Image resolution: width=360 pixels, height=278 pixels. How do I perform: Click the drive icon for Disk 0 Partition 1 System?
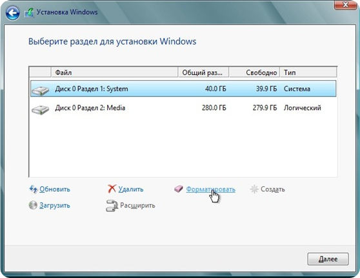[40, 91]
